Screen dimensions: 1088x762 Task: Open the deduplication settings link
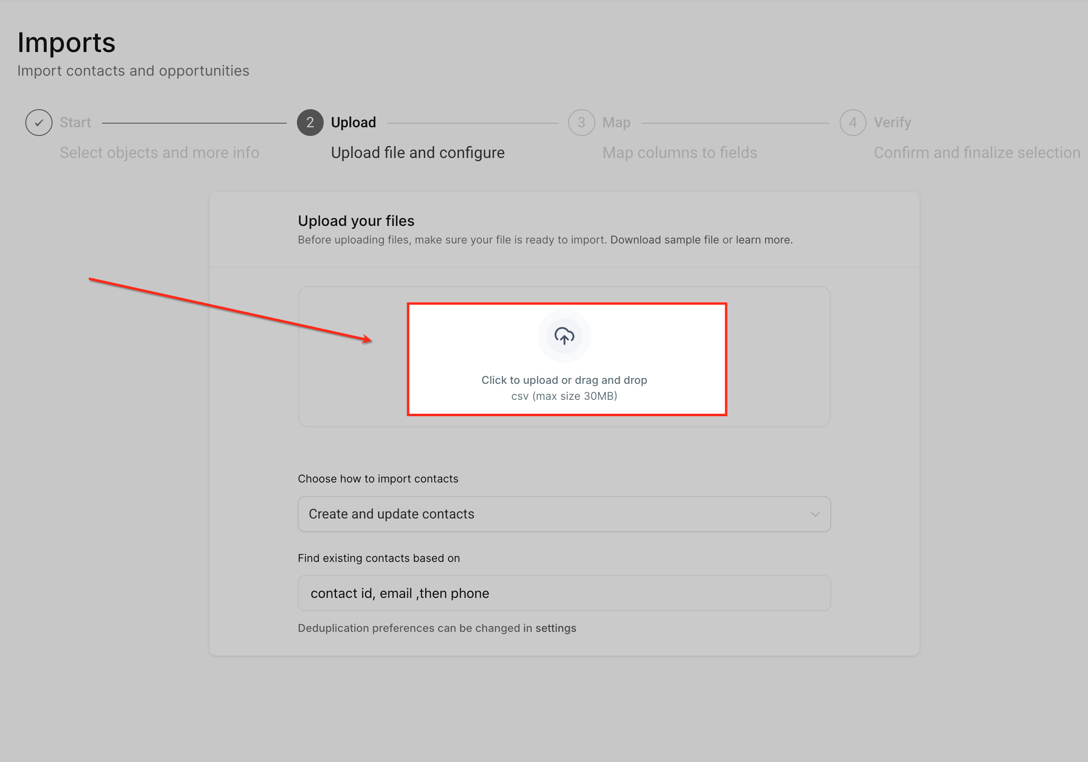pyautogui.click(x=555, y=628)
